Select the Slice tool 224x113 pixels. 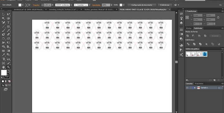click(x=8, y=63)
